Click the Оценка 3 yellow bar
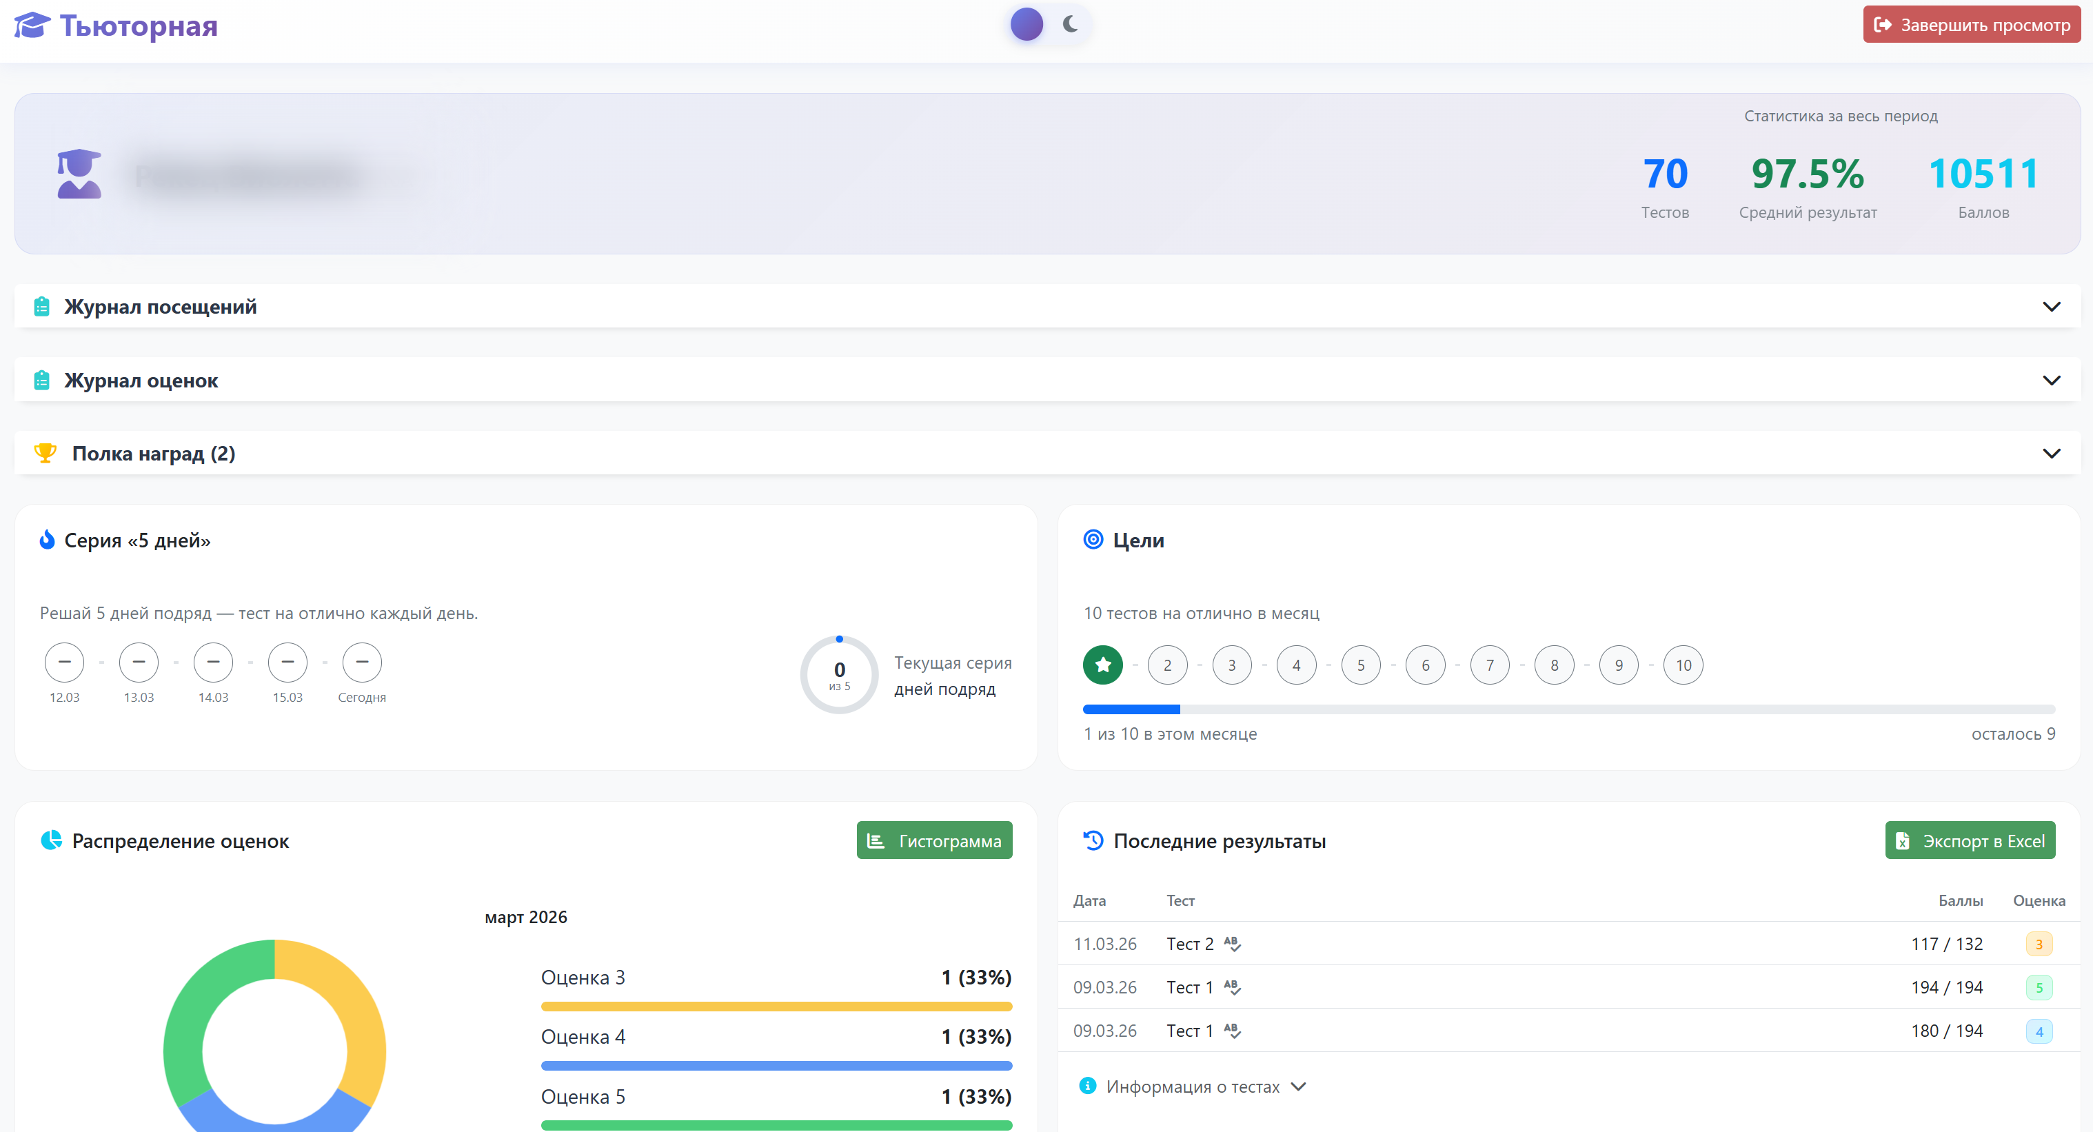 (x=777, y=1007)
